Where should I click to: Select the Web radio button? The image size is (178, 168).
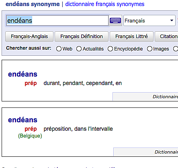59,49
